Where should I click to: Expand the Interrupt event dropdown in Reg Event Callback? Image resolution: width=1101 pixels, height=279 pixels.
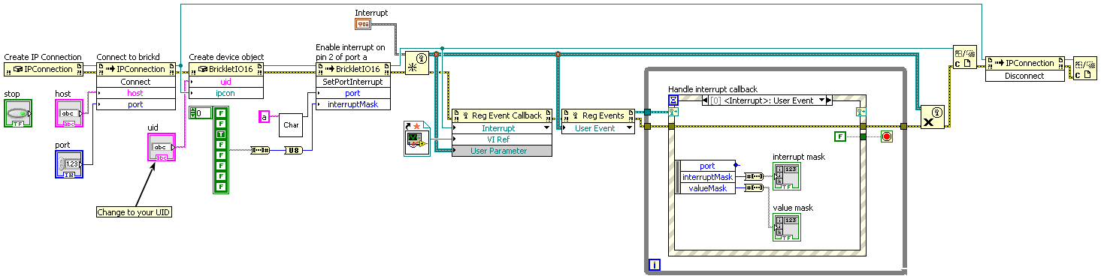tap(546, 128)
